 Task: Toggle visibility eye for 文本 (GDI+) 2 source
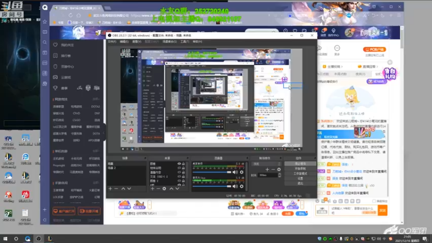[x=179, y=177]
